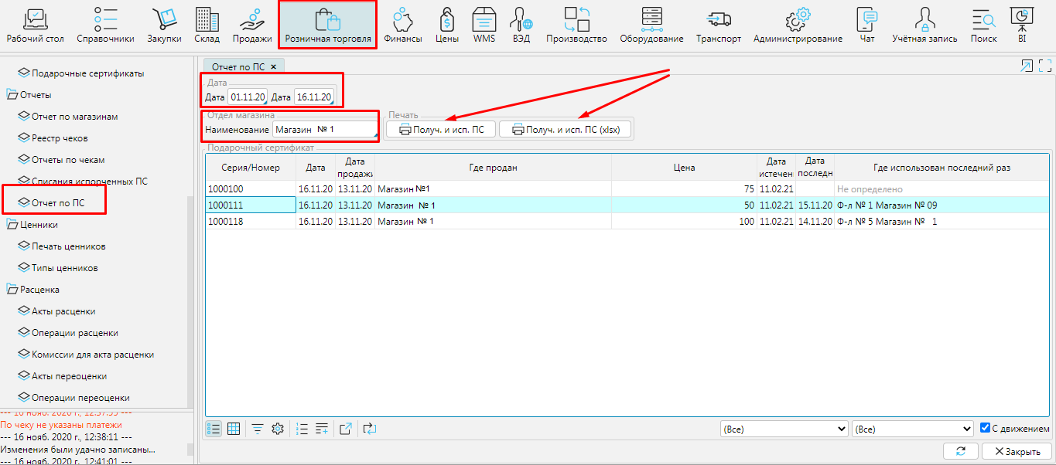Open the Транспорт truck module
Viewport: 1056px width, 465px height.
point(718,25)
